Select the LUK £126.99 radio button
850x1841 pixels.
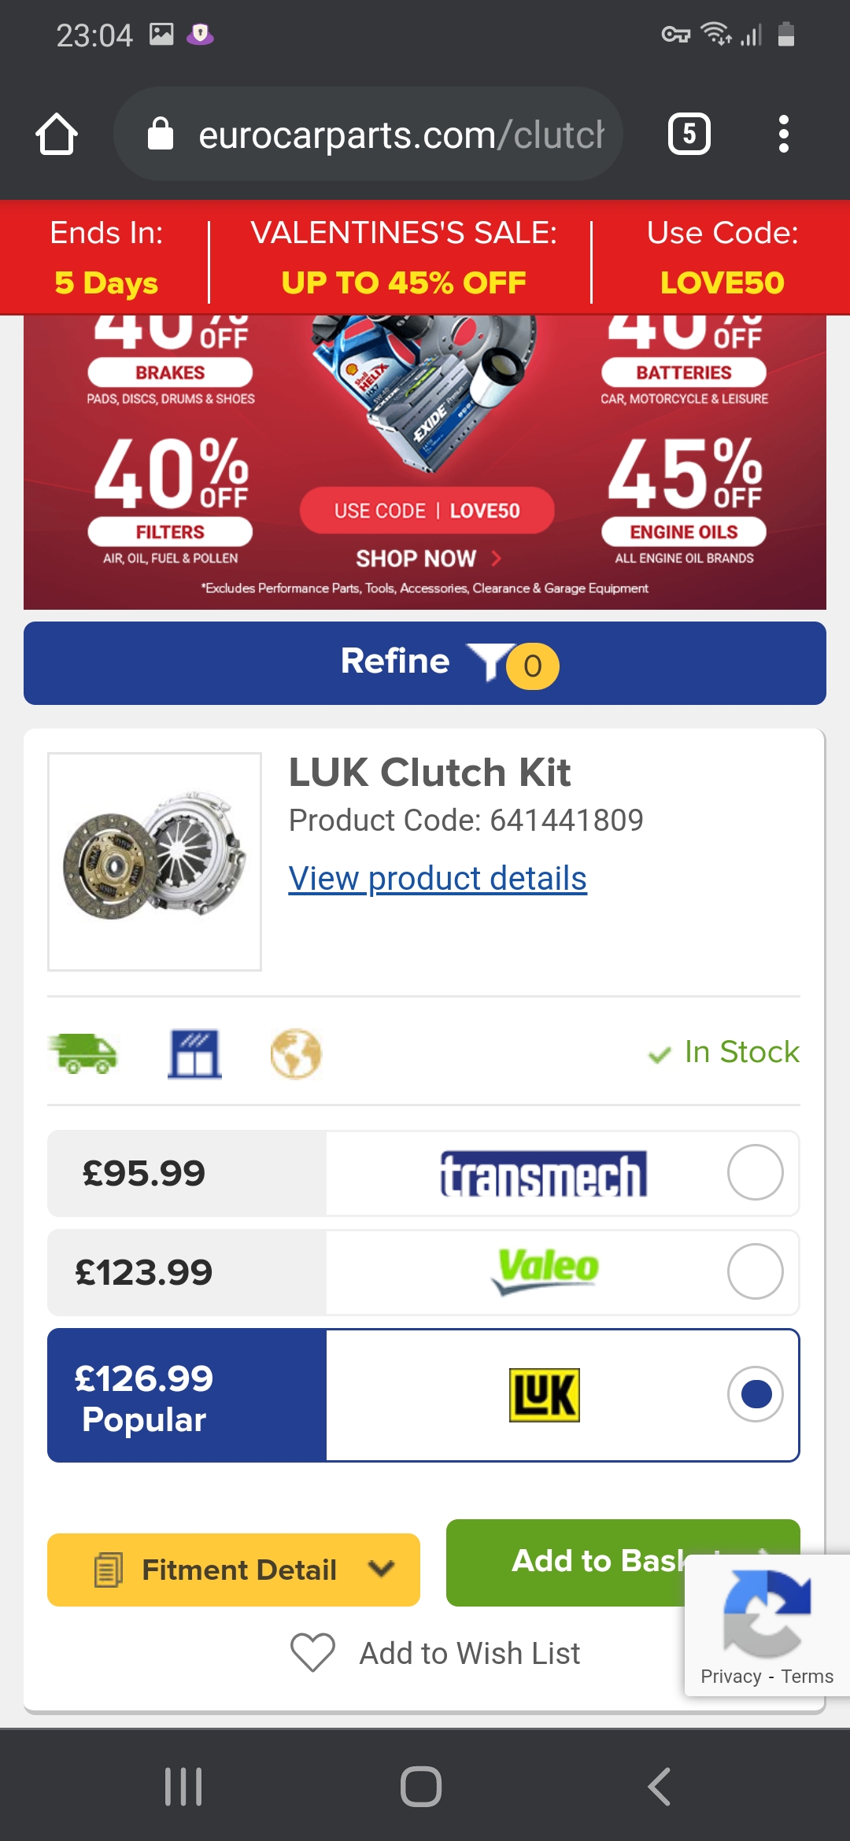point(755,1393)
